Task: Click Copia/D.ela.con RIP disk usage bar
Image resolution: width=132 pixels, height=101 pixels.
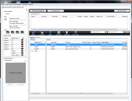Action: tap(17, 20)
